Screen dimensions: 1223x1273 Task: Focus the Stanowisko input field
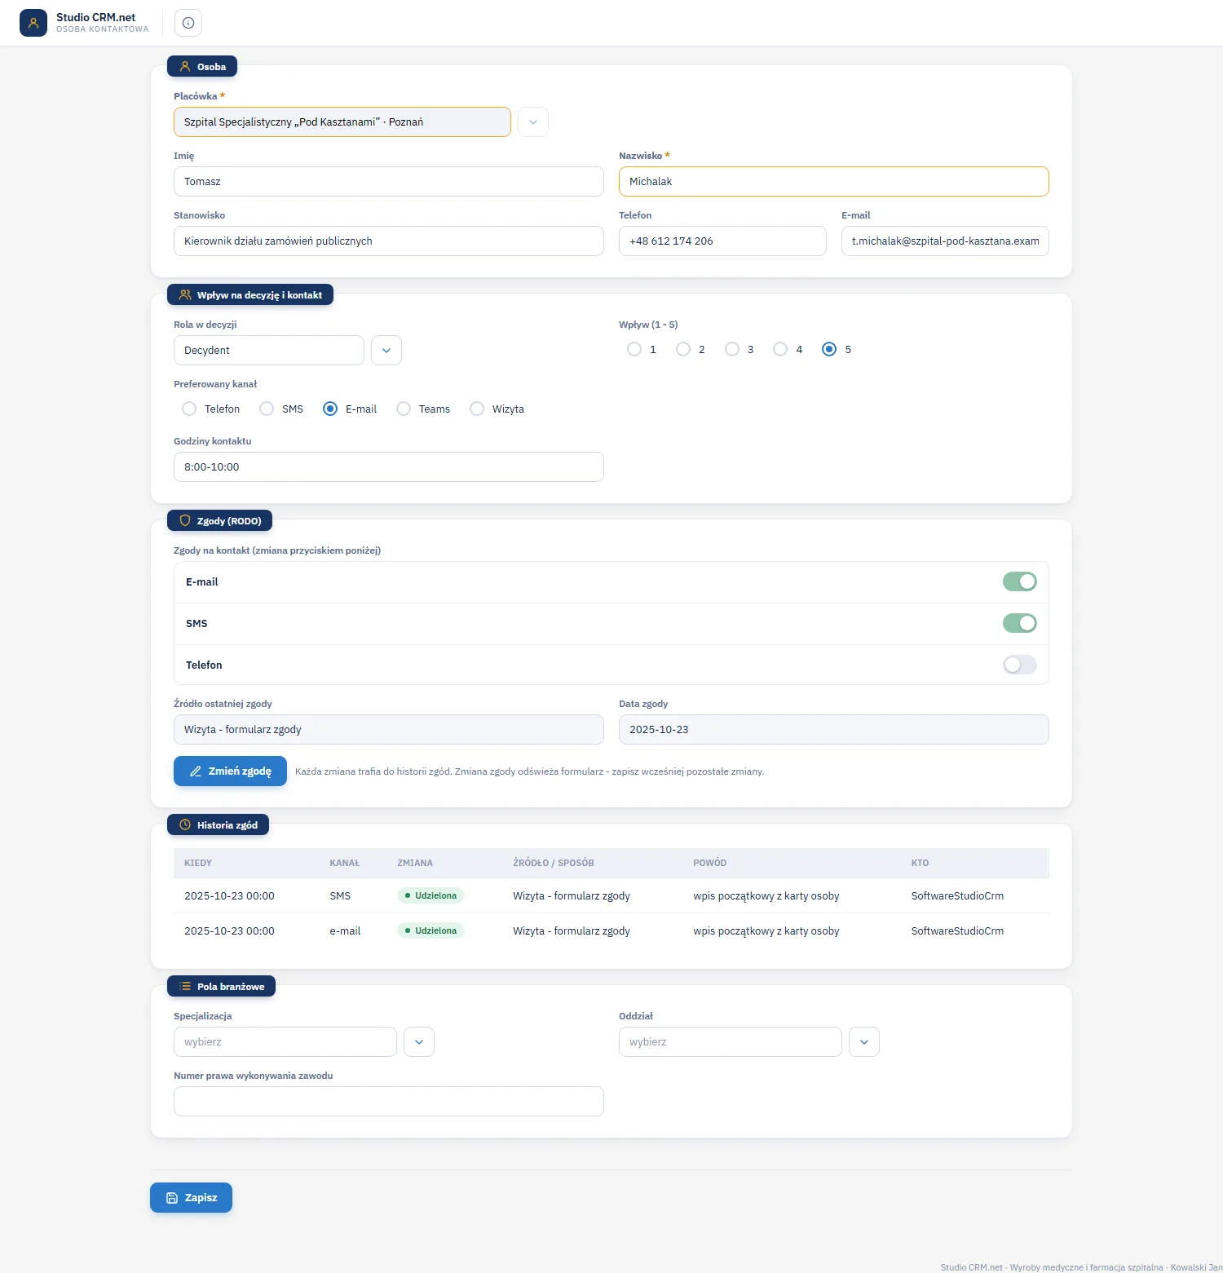pos(389,241)
